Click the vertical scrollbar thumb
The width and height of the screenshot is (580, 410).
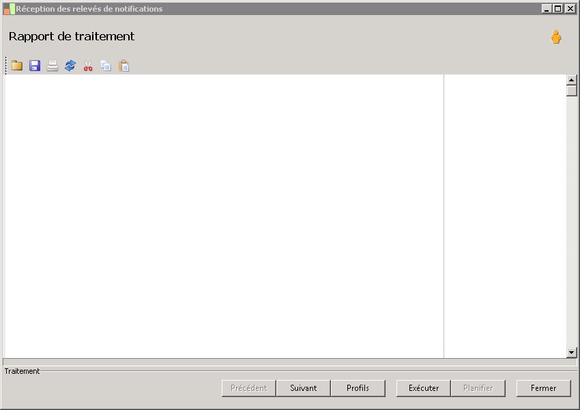tap(572, 91)
